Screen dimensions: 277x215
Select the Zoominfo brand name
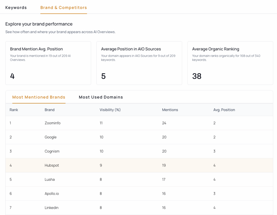point(52,123)
